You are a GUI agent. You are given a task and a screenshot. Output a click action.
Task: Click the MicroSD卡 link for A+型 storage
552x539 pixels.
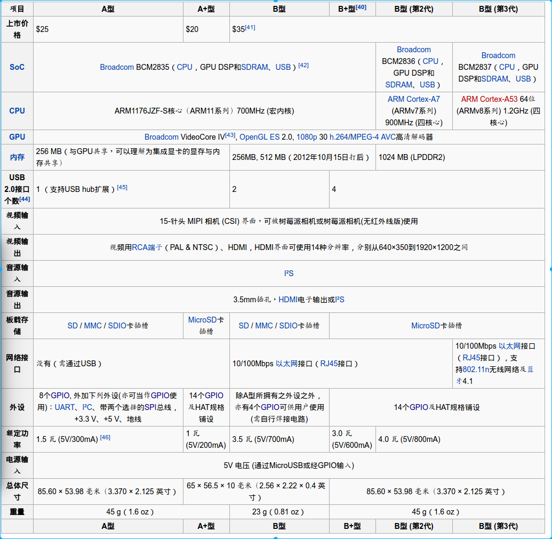[204, 320]
